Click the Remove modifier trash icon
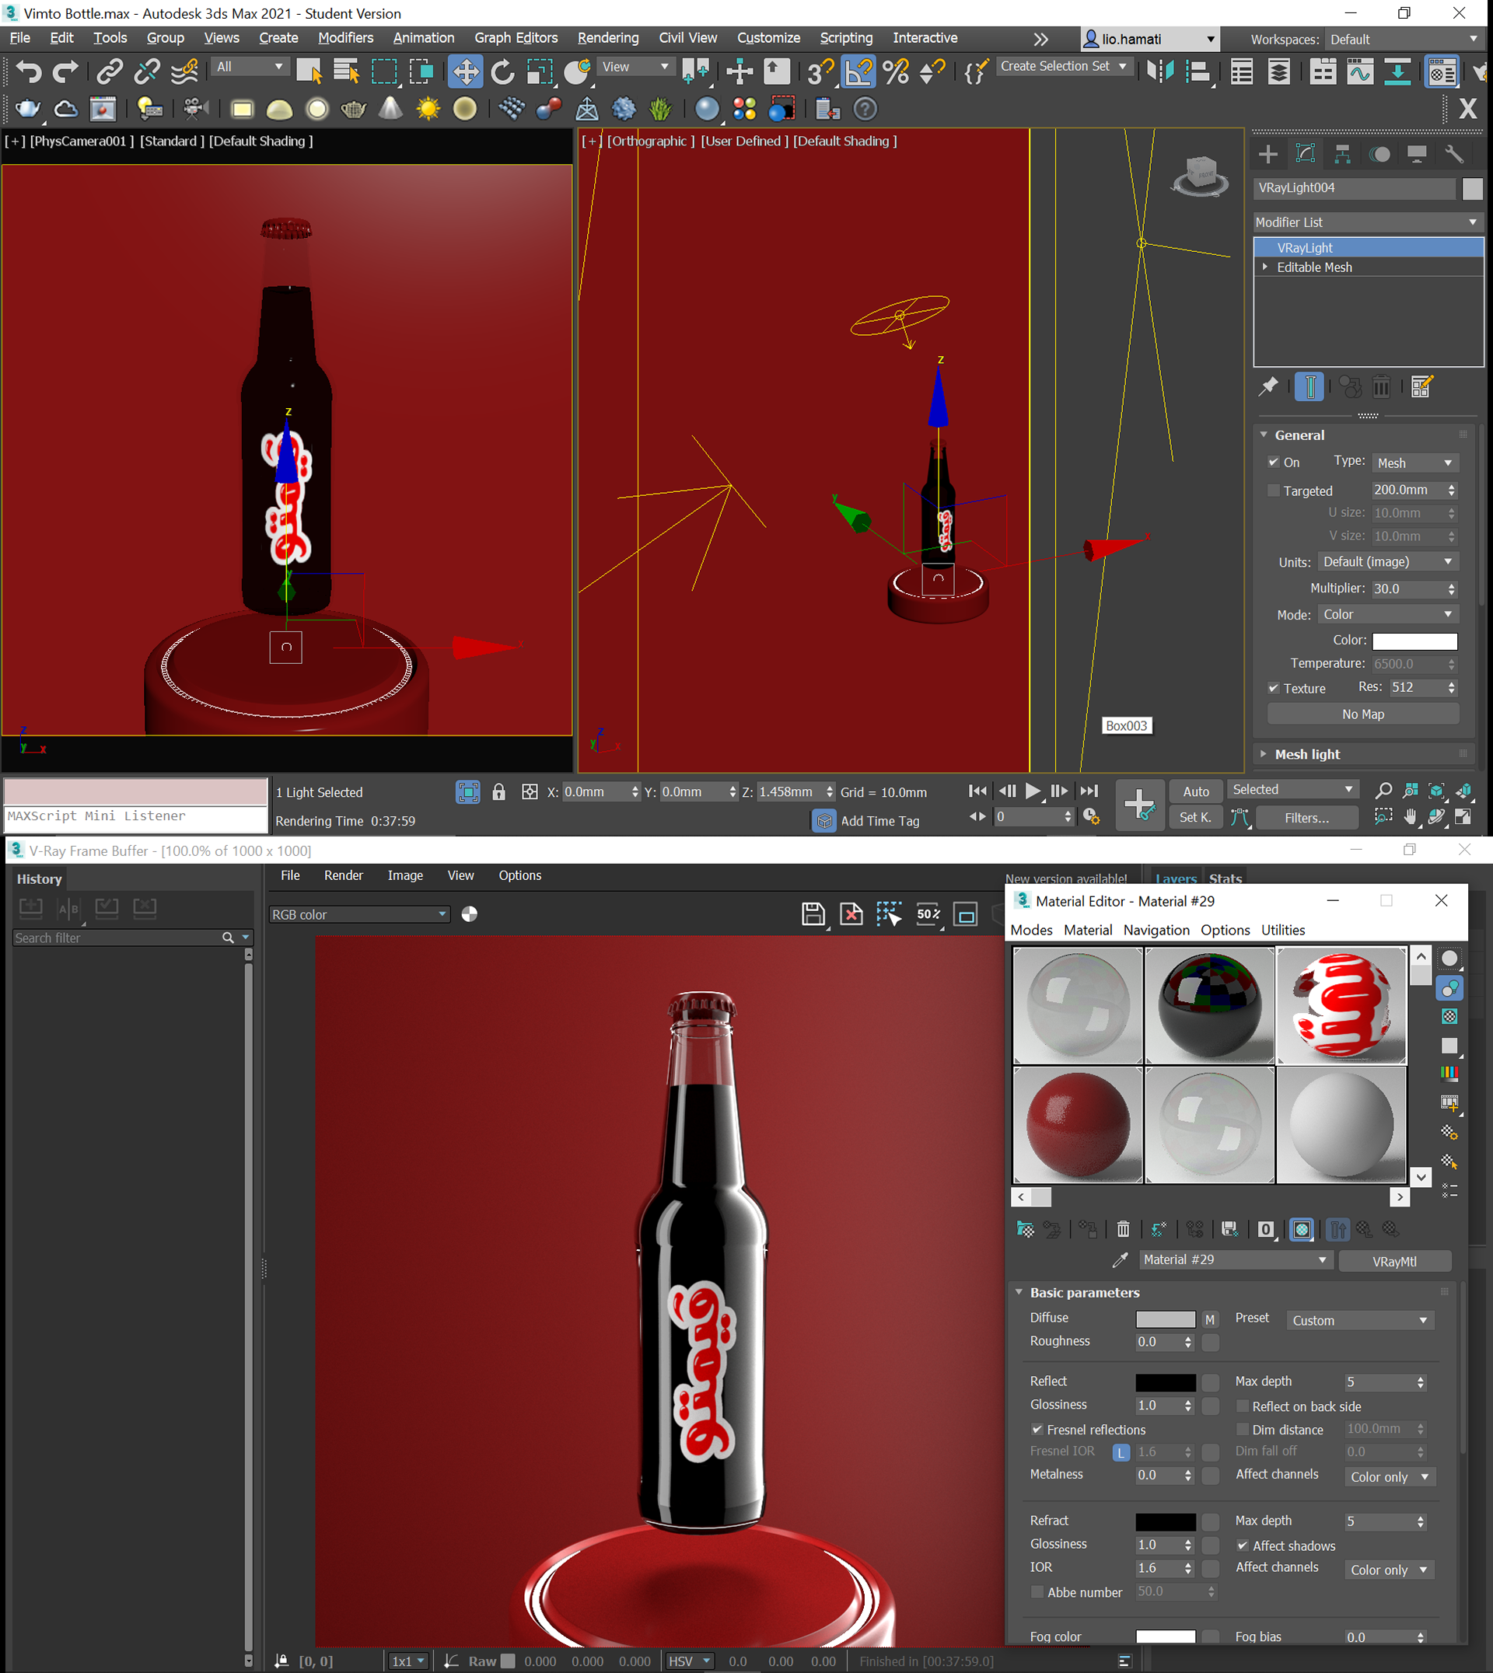 point(1382,386)
